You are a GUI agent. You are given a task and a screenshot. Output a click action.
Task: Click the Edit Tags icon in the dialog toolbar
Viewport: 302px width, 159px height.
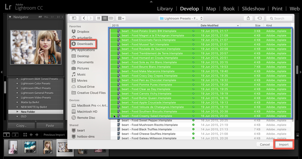click(259, 18)
